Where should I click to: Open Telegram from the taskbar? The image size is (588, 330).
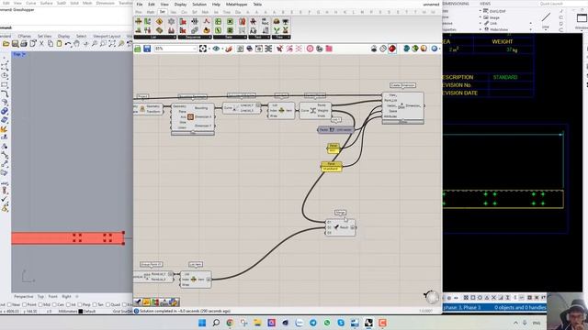tap(313, 323)
